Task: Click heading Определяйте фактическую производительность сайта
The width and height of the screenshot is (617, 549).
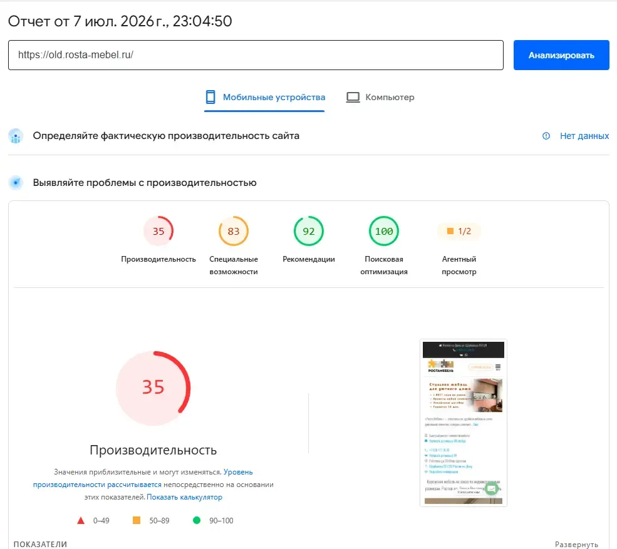Action: 166,136
